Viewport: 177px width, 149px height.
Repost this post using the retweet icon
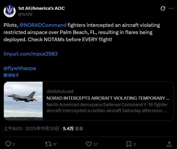[x=48, y=144]
